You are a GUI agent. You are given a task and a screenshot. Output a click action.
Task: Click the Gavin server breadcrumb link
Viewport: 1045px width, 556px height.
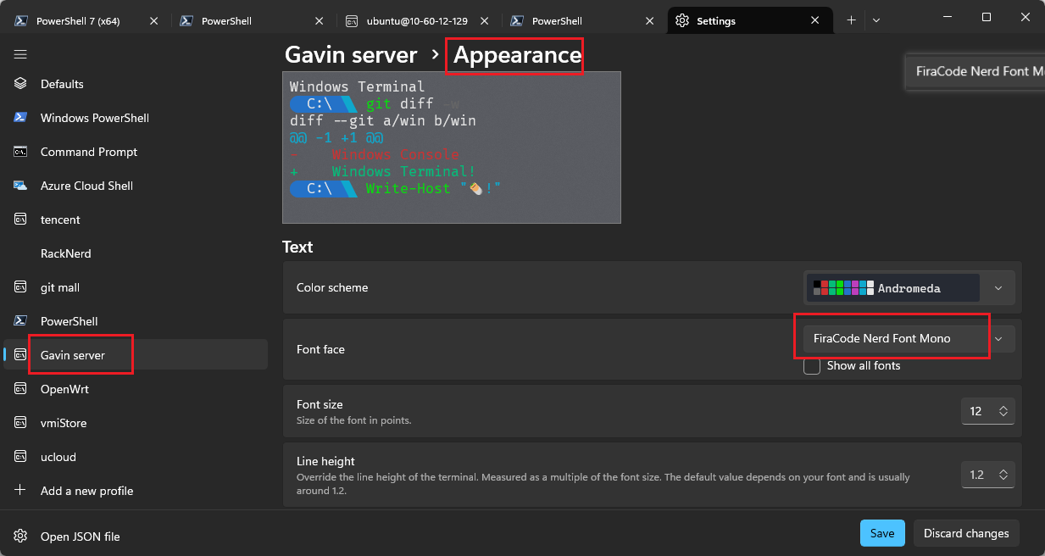tap(351, 55)
